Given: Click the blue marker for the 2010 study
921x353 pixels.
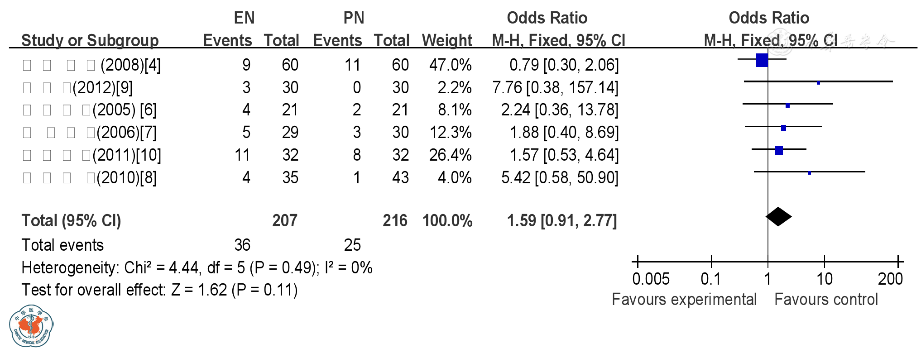Looking at the screenshot, I should (x=809, y=173).
